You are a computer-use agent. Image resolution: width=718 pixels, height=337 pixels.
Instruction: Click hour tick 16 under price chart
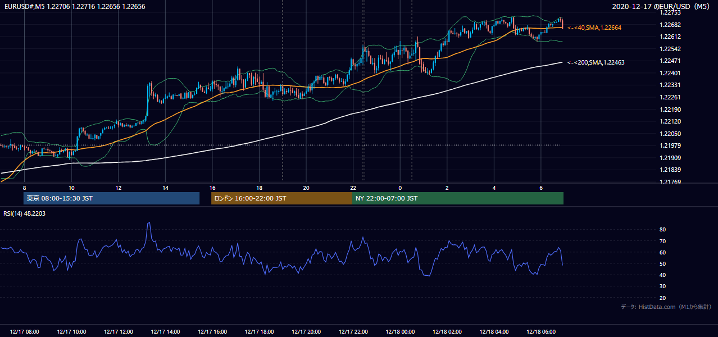[x=212, y=188]
